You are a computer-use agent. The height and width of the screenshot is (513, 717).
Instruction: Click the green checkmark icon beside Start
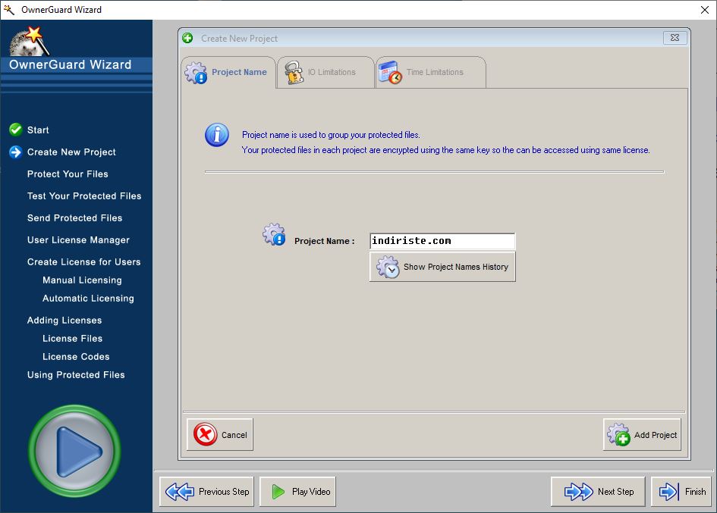tap(15, 130)
